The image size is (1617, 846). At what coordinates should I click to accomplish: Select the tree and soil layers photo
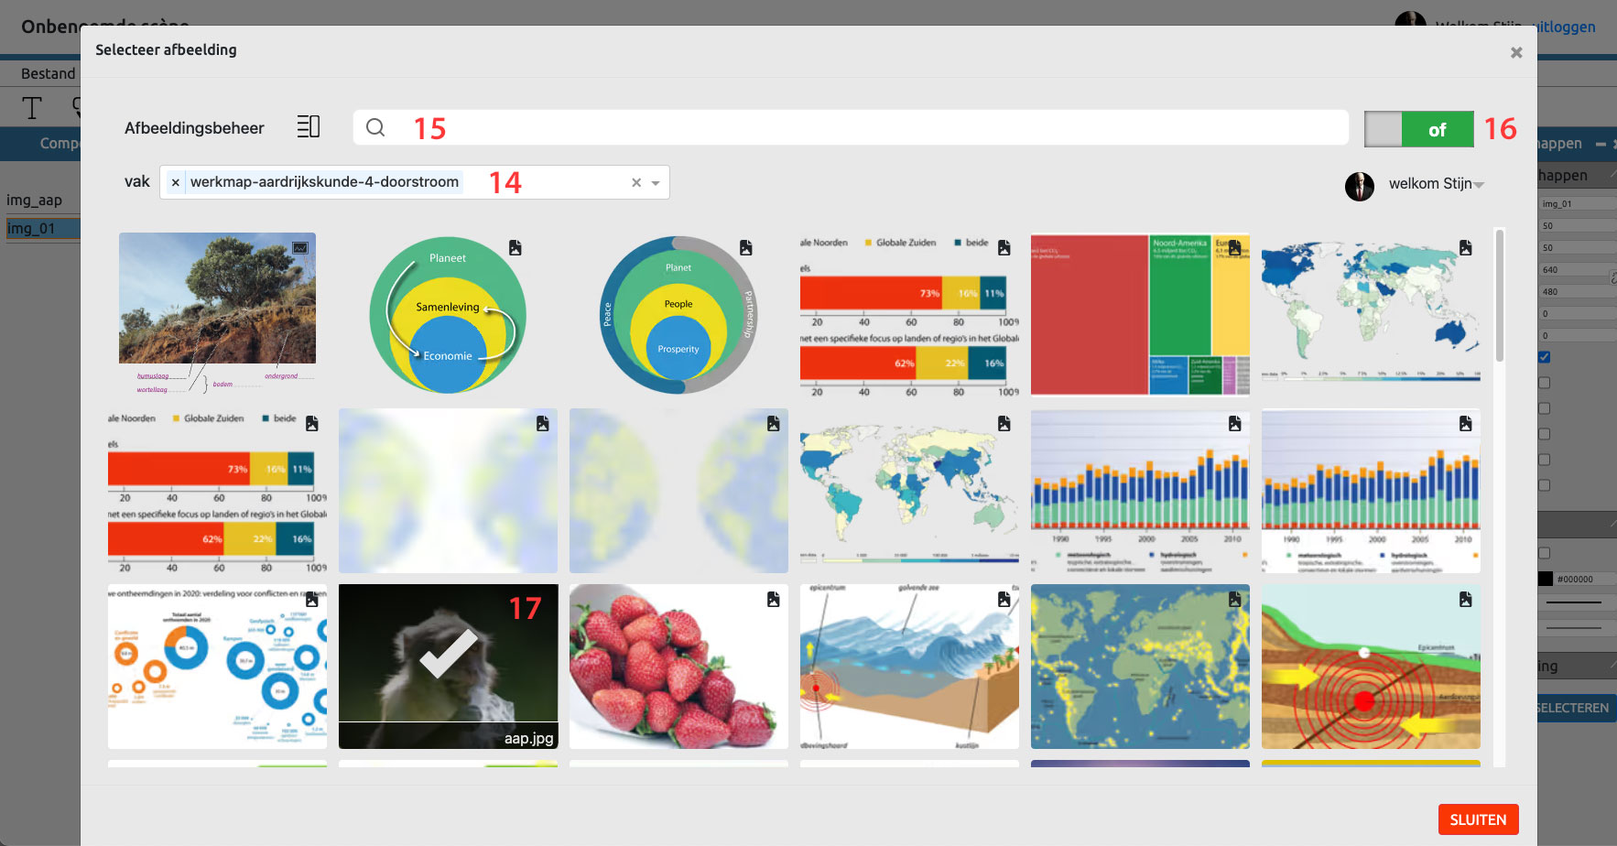coord(217,312)
